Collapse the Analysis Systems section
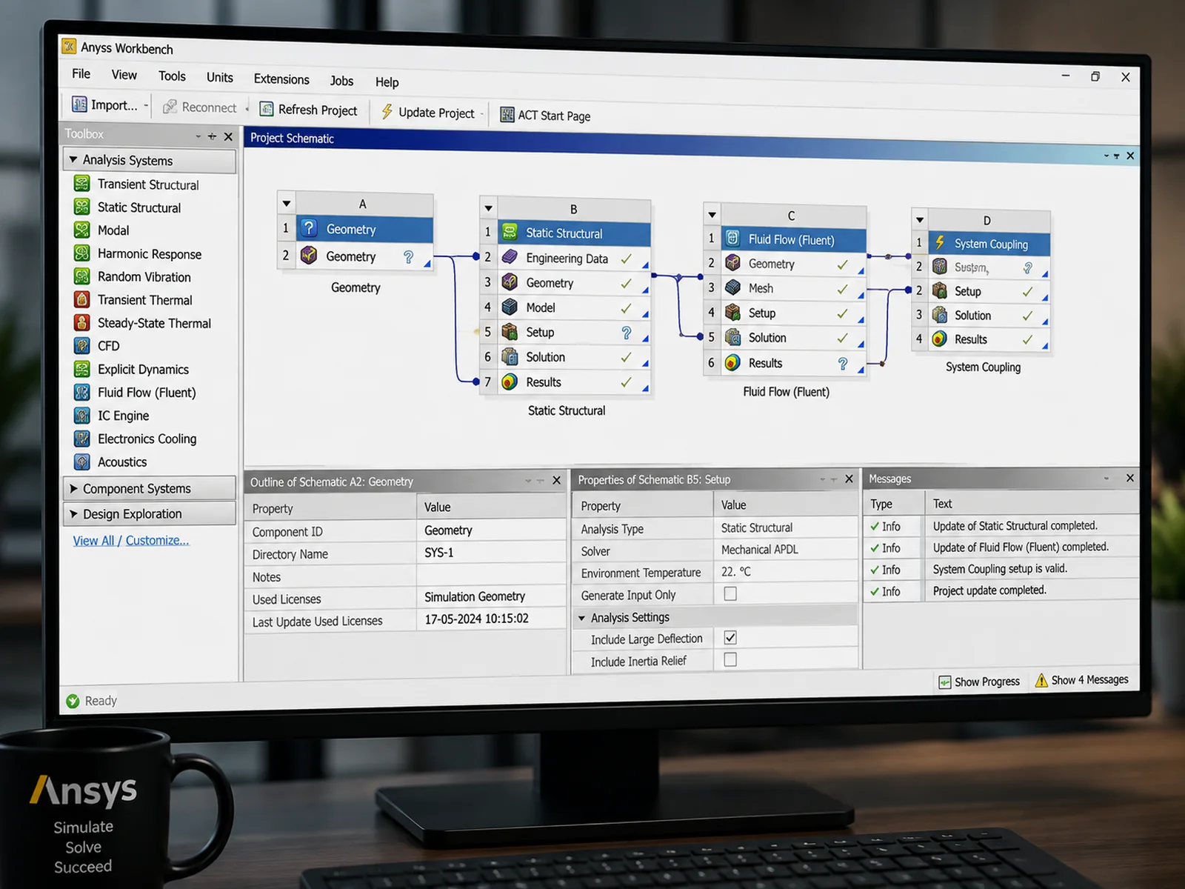 pyautogui.click(x=73, y=159)
